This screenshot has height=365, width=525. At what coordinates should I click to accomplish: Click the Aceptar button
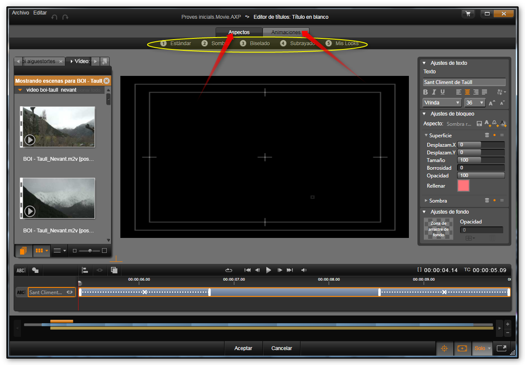tap(243, 348)
